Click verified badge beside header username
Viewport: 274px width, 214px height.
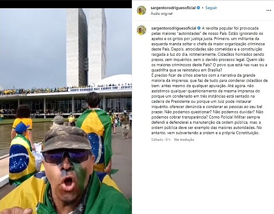(198, 8)
